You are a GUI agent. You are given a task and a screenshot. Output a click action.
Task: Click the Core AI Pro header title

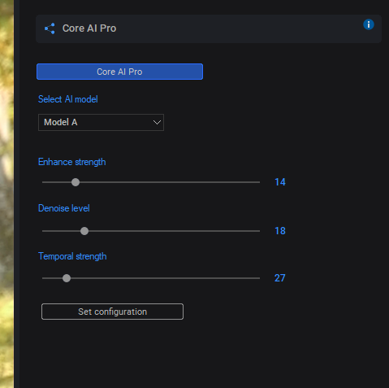[89, 28]
